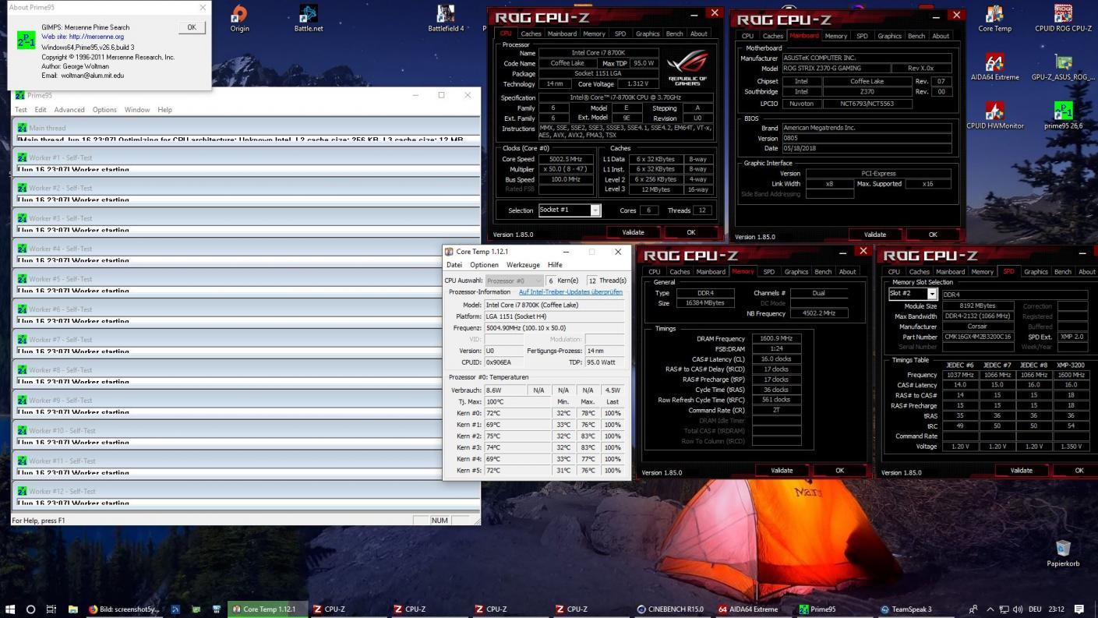Click the DEU language indicator in taskbar
The image size is (1098, 618).
coord(1035,609)
